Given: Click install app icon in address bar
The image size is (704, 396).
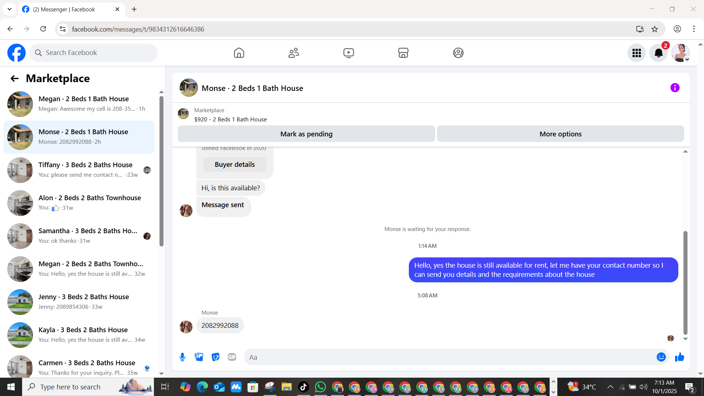Looking at the screenshot, I should [x=640, y=29].
